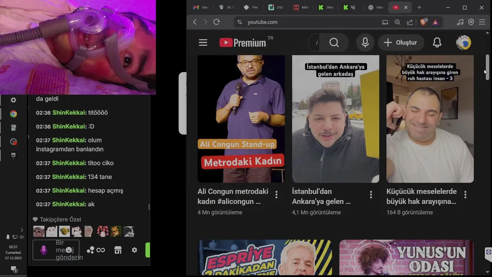
Task: Open YouTube notifications bell
Action: [437, 43]
